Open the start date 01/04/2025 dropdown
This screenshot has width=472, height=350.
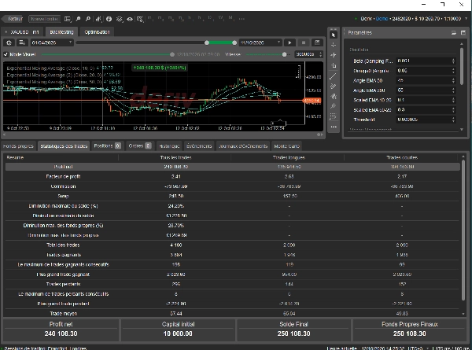(52, 42)
